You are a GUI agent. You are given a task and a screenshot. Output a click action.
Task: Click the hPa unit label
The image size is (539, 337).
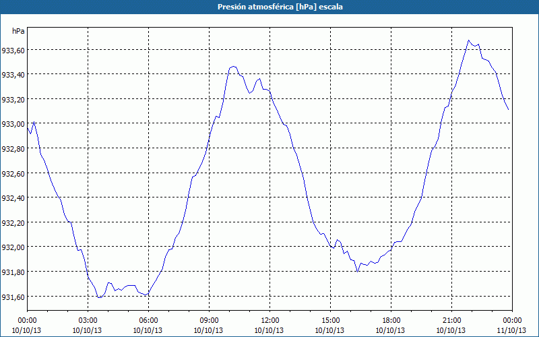tap(18, 31)
